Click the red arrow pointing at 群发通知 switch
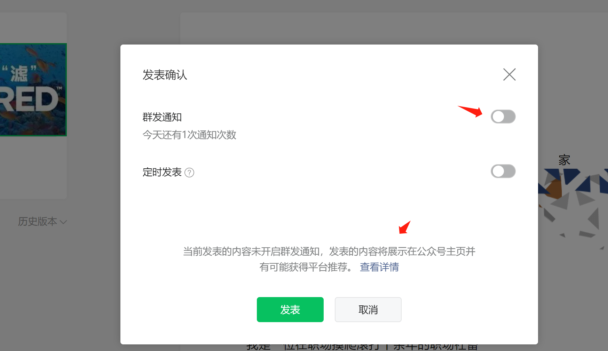The width and height of the screenshot is (608, 351). 470,111
